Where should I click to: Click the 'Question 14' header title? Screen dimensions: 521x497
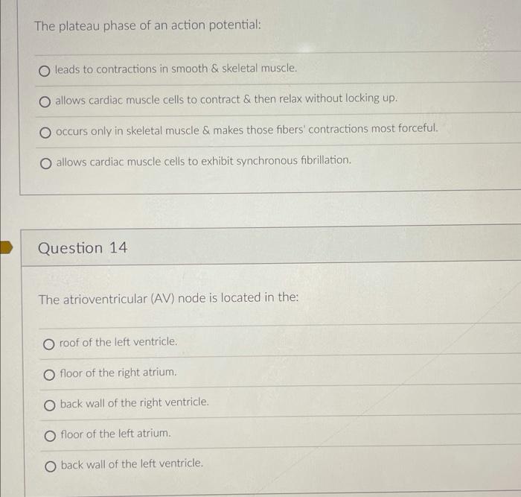[x=83, y=248]
